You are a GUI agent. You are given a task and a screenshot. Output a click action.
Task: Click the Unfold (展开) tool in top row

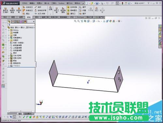82,7
